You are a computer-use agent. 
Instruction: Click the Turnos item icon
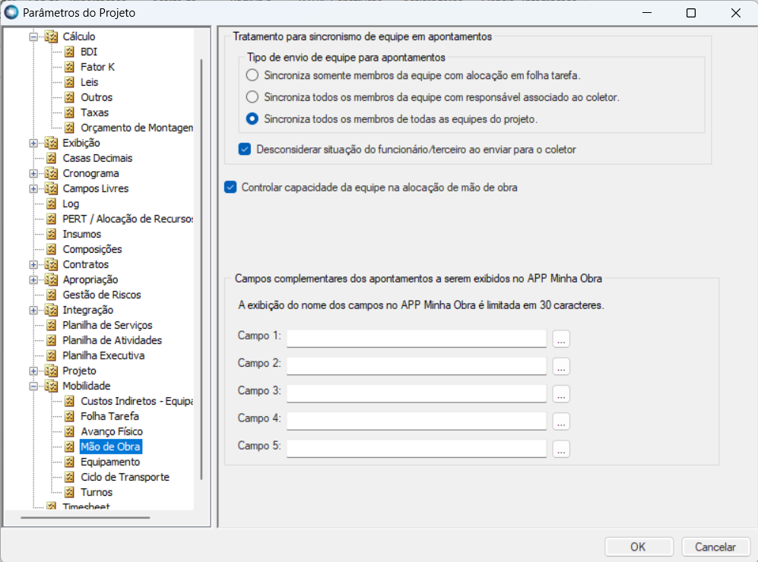69,492
